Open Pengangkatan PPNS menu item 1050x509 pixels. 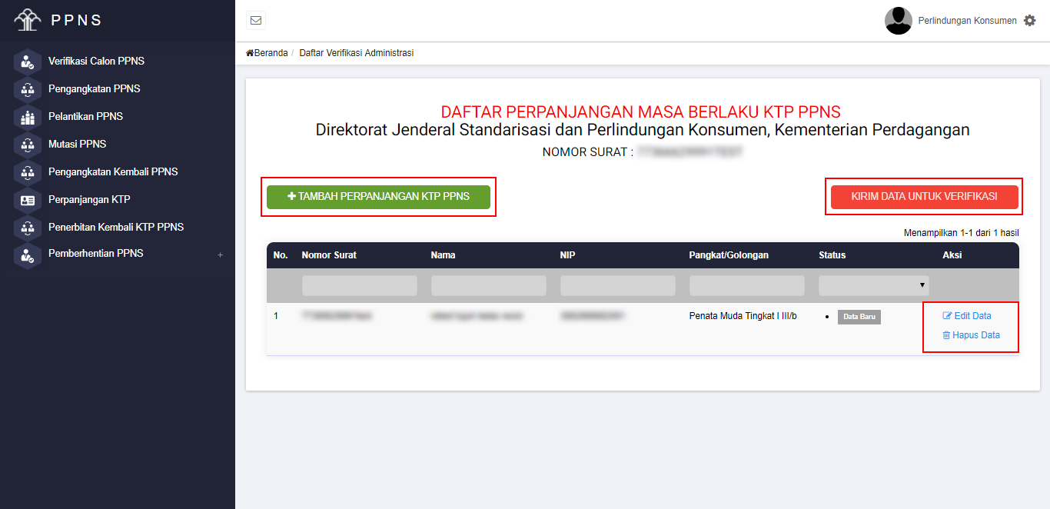(94, 89)
